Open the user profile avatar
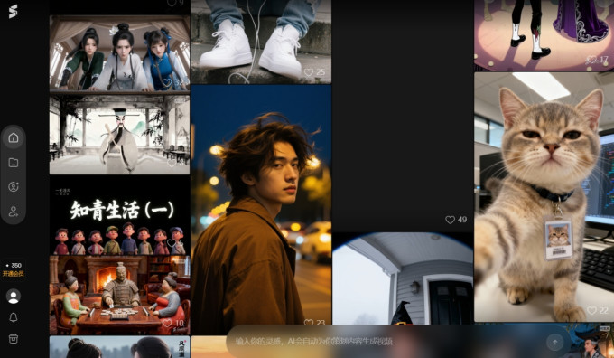Image resolution: width=614 pixels, height=358 pixels. click(14, 296)
